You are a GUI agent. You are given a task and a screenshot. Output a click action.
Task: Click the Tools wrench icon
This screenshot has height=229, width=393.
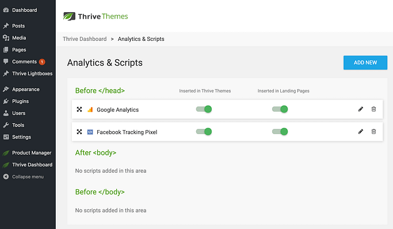pos(6,125)
